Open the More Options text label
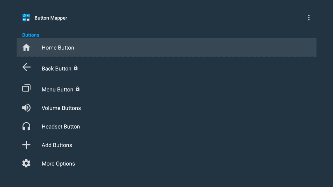333x187 pixels. (58, 164)
